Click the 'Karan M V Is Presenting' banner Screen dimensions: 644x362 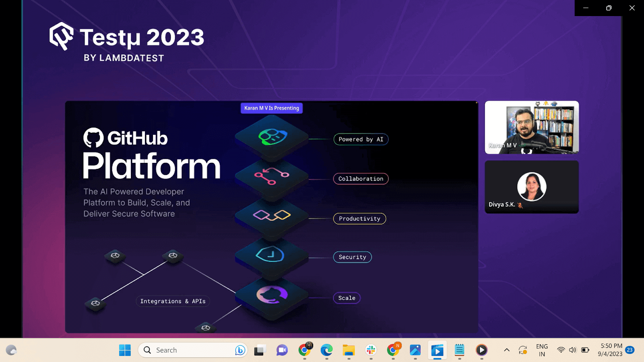point(272,108)
